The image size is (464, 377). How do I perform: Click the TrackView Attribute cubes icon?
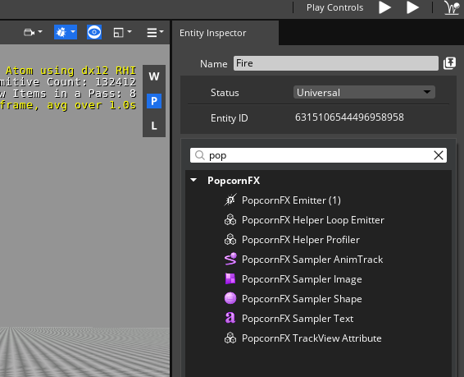[x=230, y=338]
